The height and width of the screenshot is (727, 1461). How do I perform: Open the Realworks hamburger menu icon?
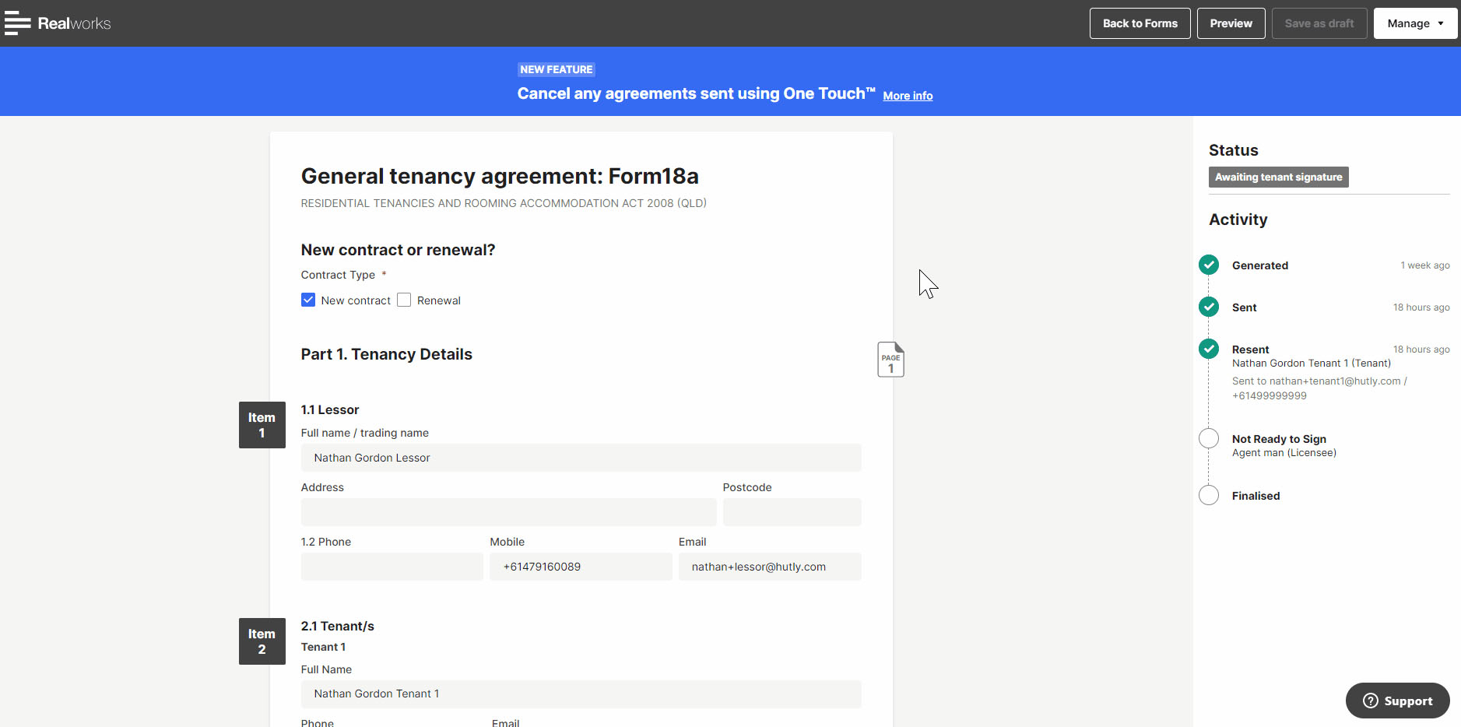[x=17, y=23]
